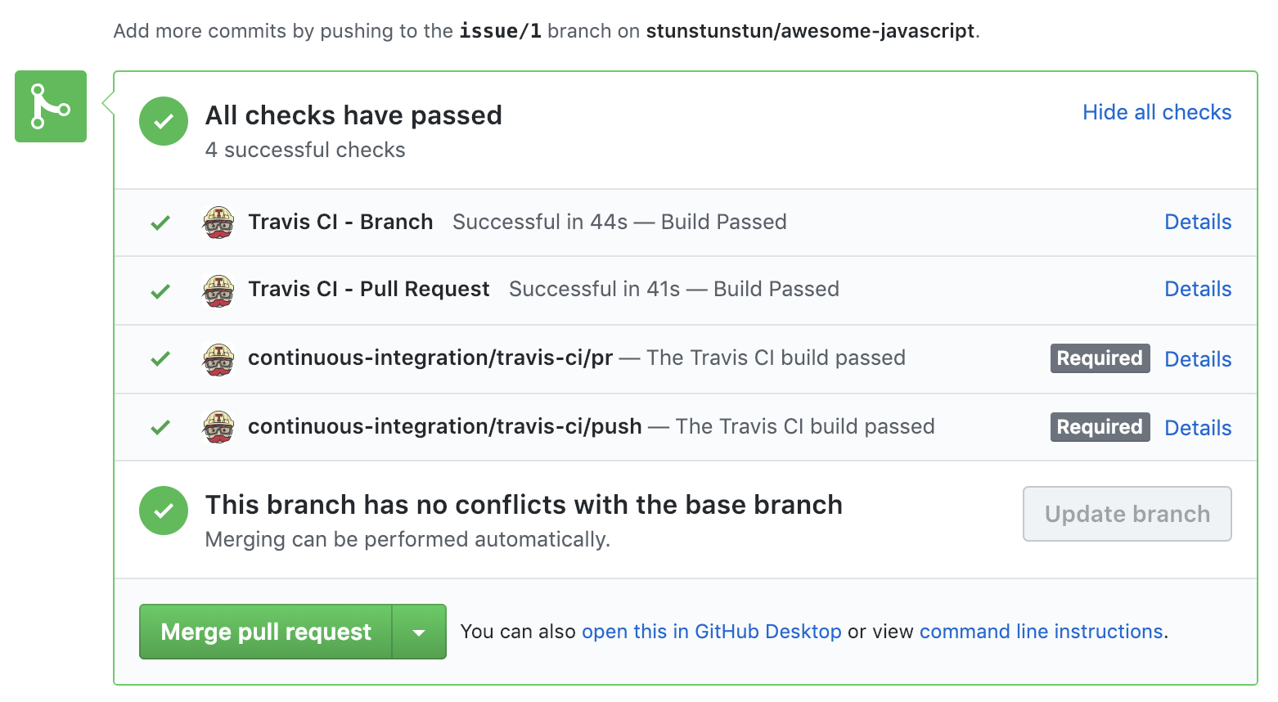
Task: Click the All checks have passed checkmark circle
Action: point(164,121)
